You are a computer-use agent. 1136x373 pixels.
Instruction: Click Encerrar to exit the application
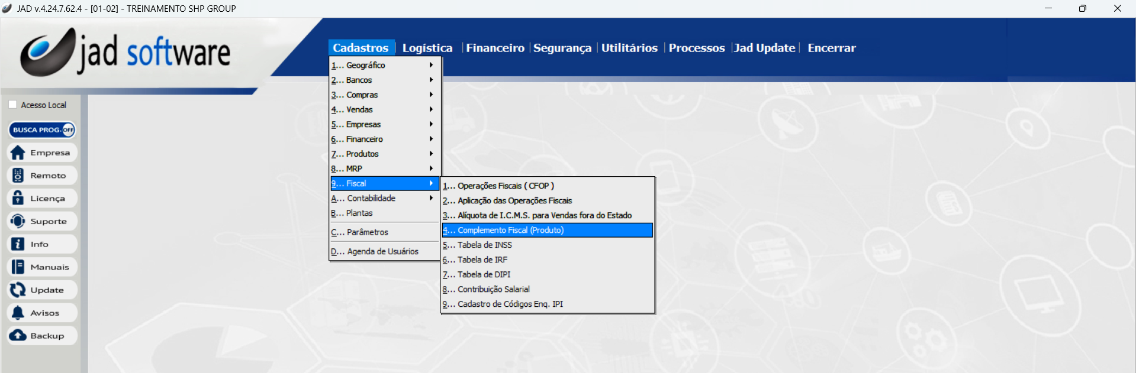pos(831,48)
